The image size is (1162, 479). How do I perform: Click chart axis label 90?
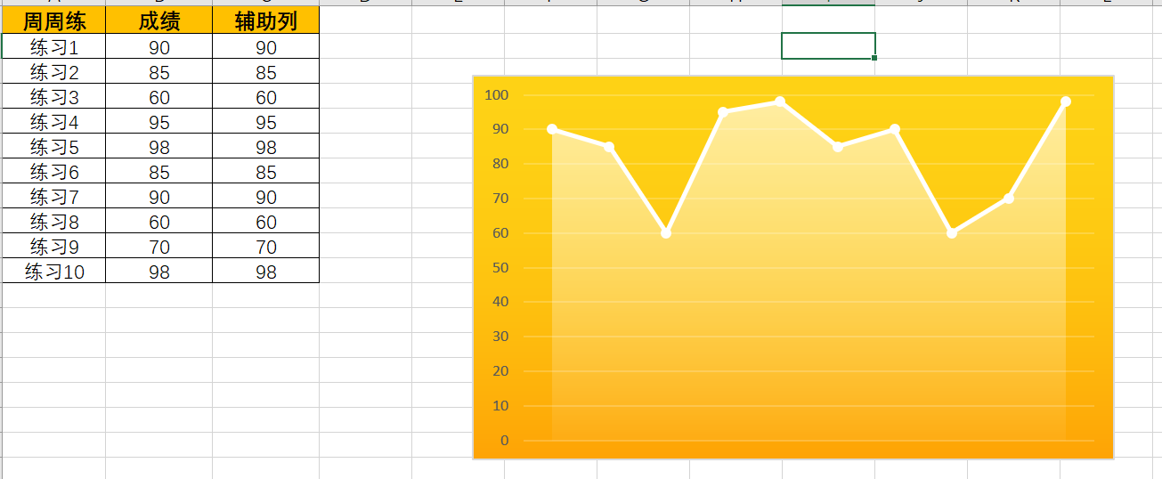[x=500, y=129]
